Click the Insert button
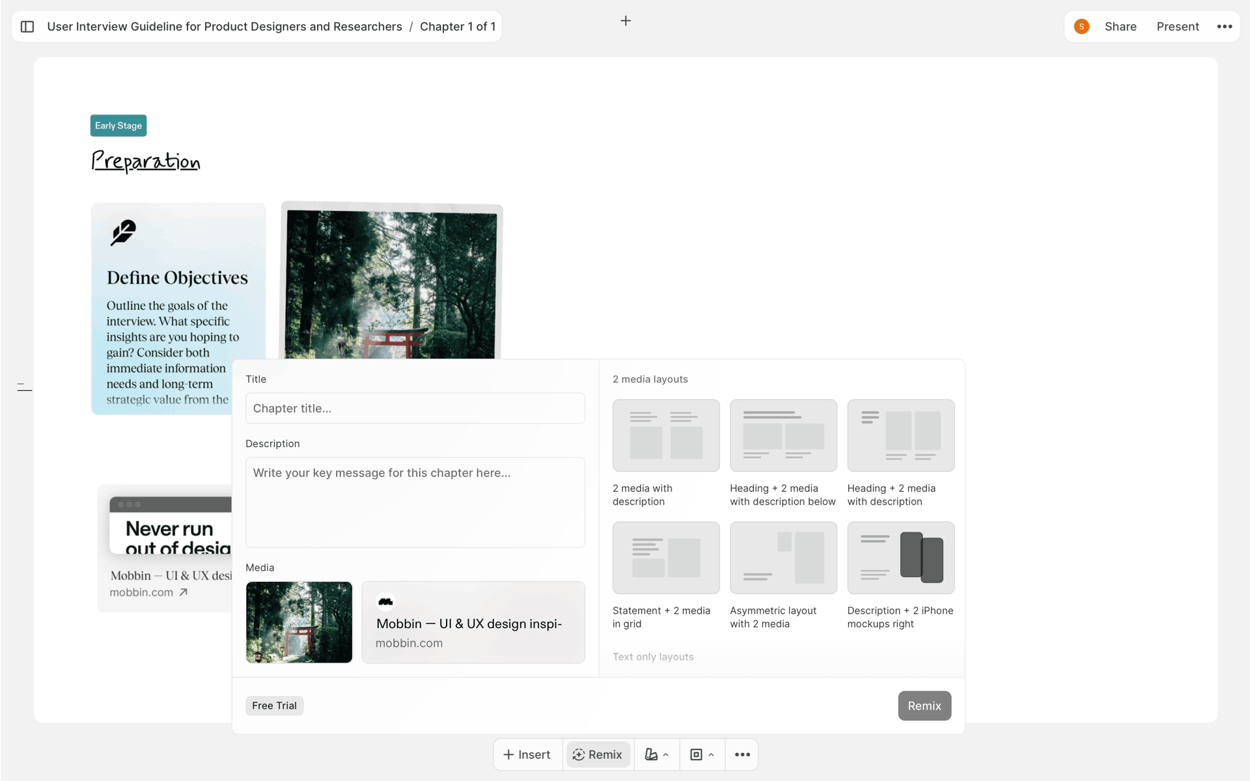Viewport: 1250px width, 781px height. point(527,754)
